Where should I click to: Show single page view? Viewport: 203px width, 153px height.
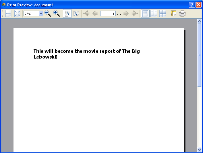(145, 13)
